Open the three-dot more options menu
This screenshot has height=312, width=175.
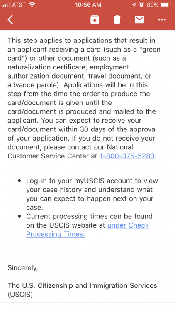tap(162, 20)
